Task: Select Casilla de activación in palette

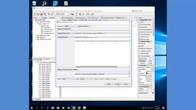Action: (x=145, y=51)
